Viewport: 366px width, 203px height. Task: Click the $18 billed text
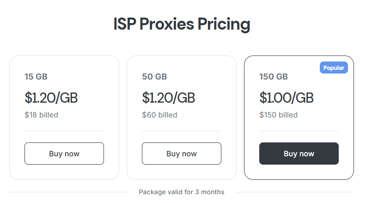[41, 115]
